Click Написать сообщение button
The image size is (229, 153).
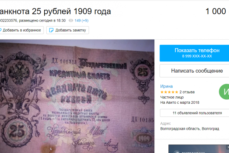(x=194, y=71)
